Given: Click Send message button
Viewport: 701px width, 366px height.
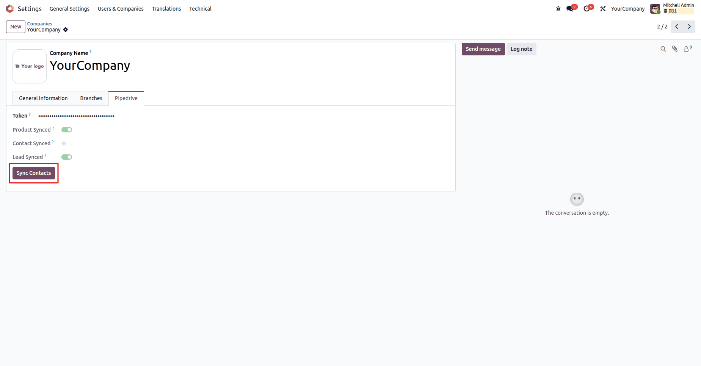Looking at the screenshot, I should tap(483, 49).
